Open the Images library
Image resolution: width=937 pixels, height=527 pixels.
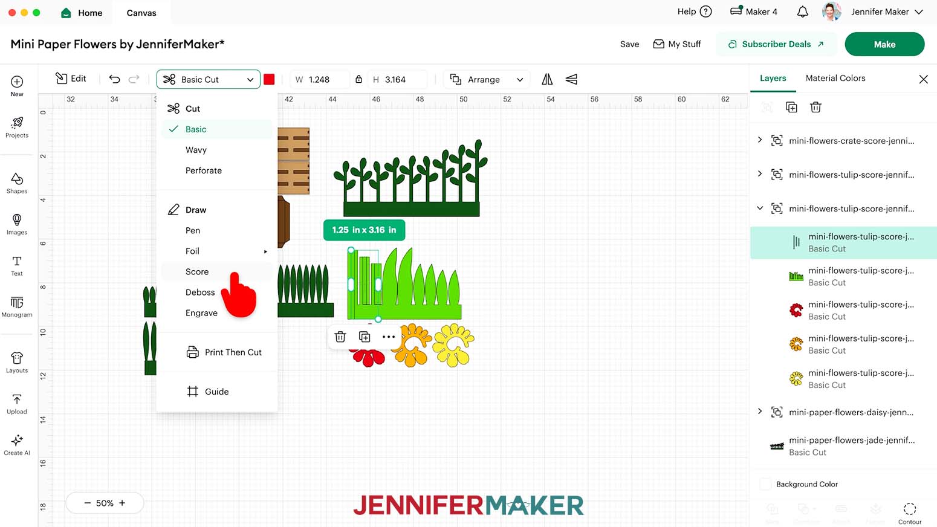point(17,224)
